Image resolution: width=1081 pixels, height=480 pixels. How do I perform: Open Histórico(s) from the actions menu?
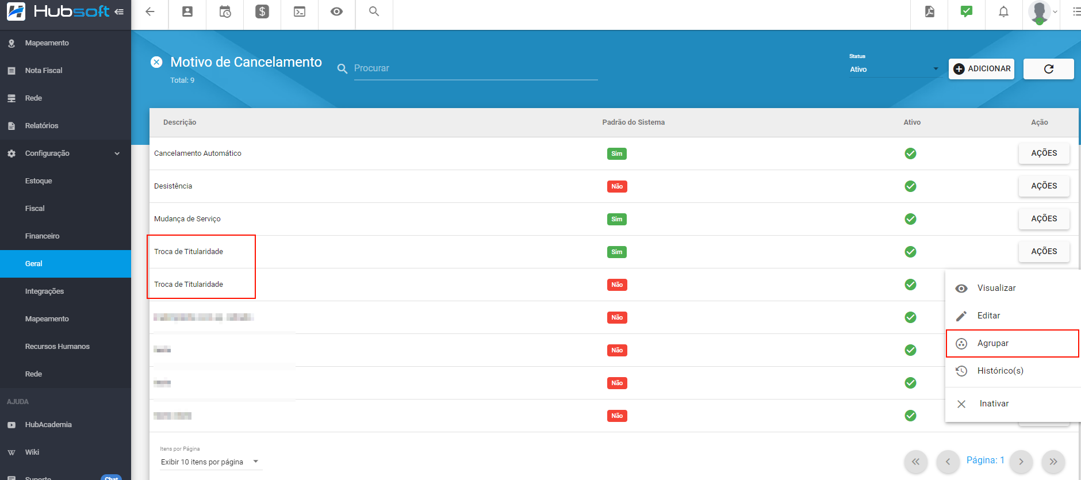click(x=1013, y=371)
